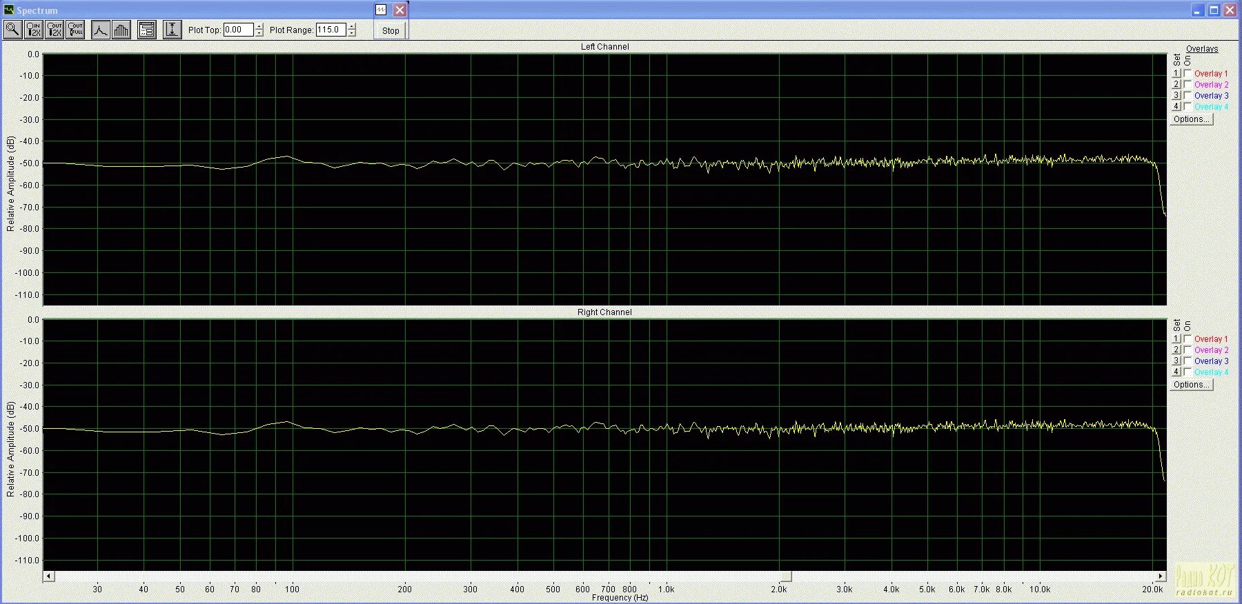Click the Plot Range value field
The image size is (1242, 604).
pos(331,30)
